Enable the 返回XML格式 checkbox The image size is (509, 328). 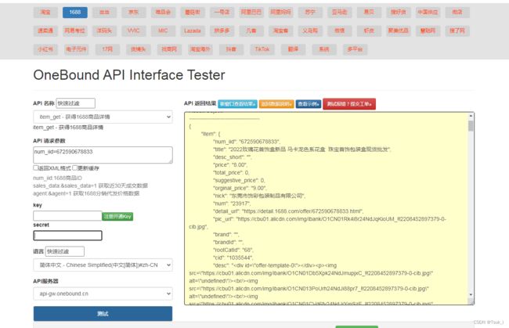(36, 168)
